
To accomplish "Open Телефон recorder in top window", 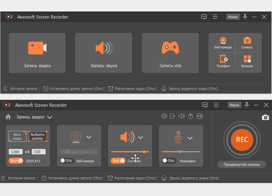I will [223, 61].
